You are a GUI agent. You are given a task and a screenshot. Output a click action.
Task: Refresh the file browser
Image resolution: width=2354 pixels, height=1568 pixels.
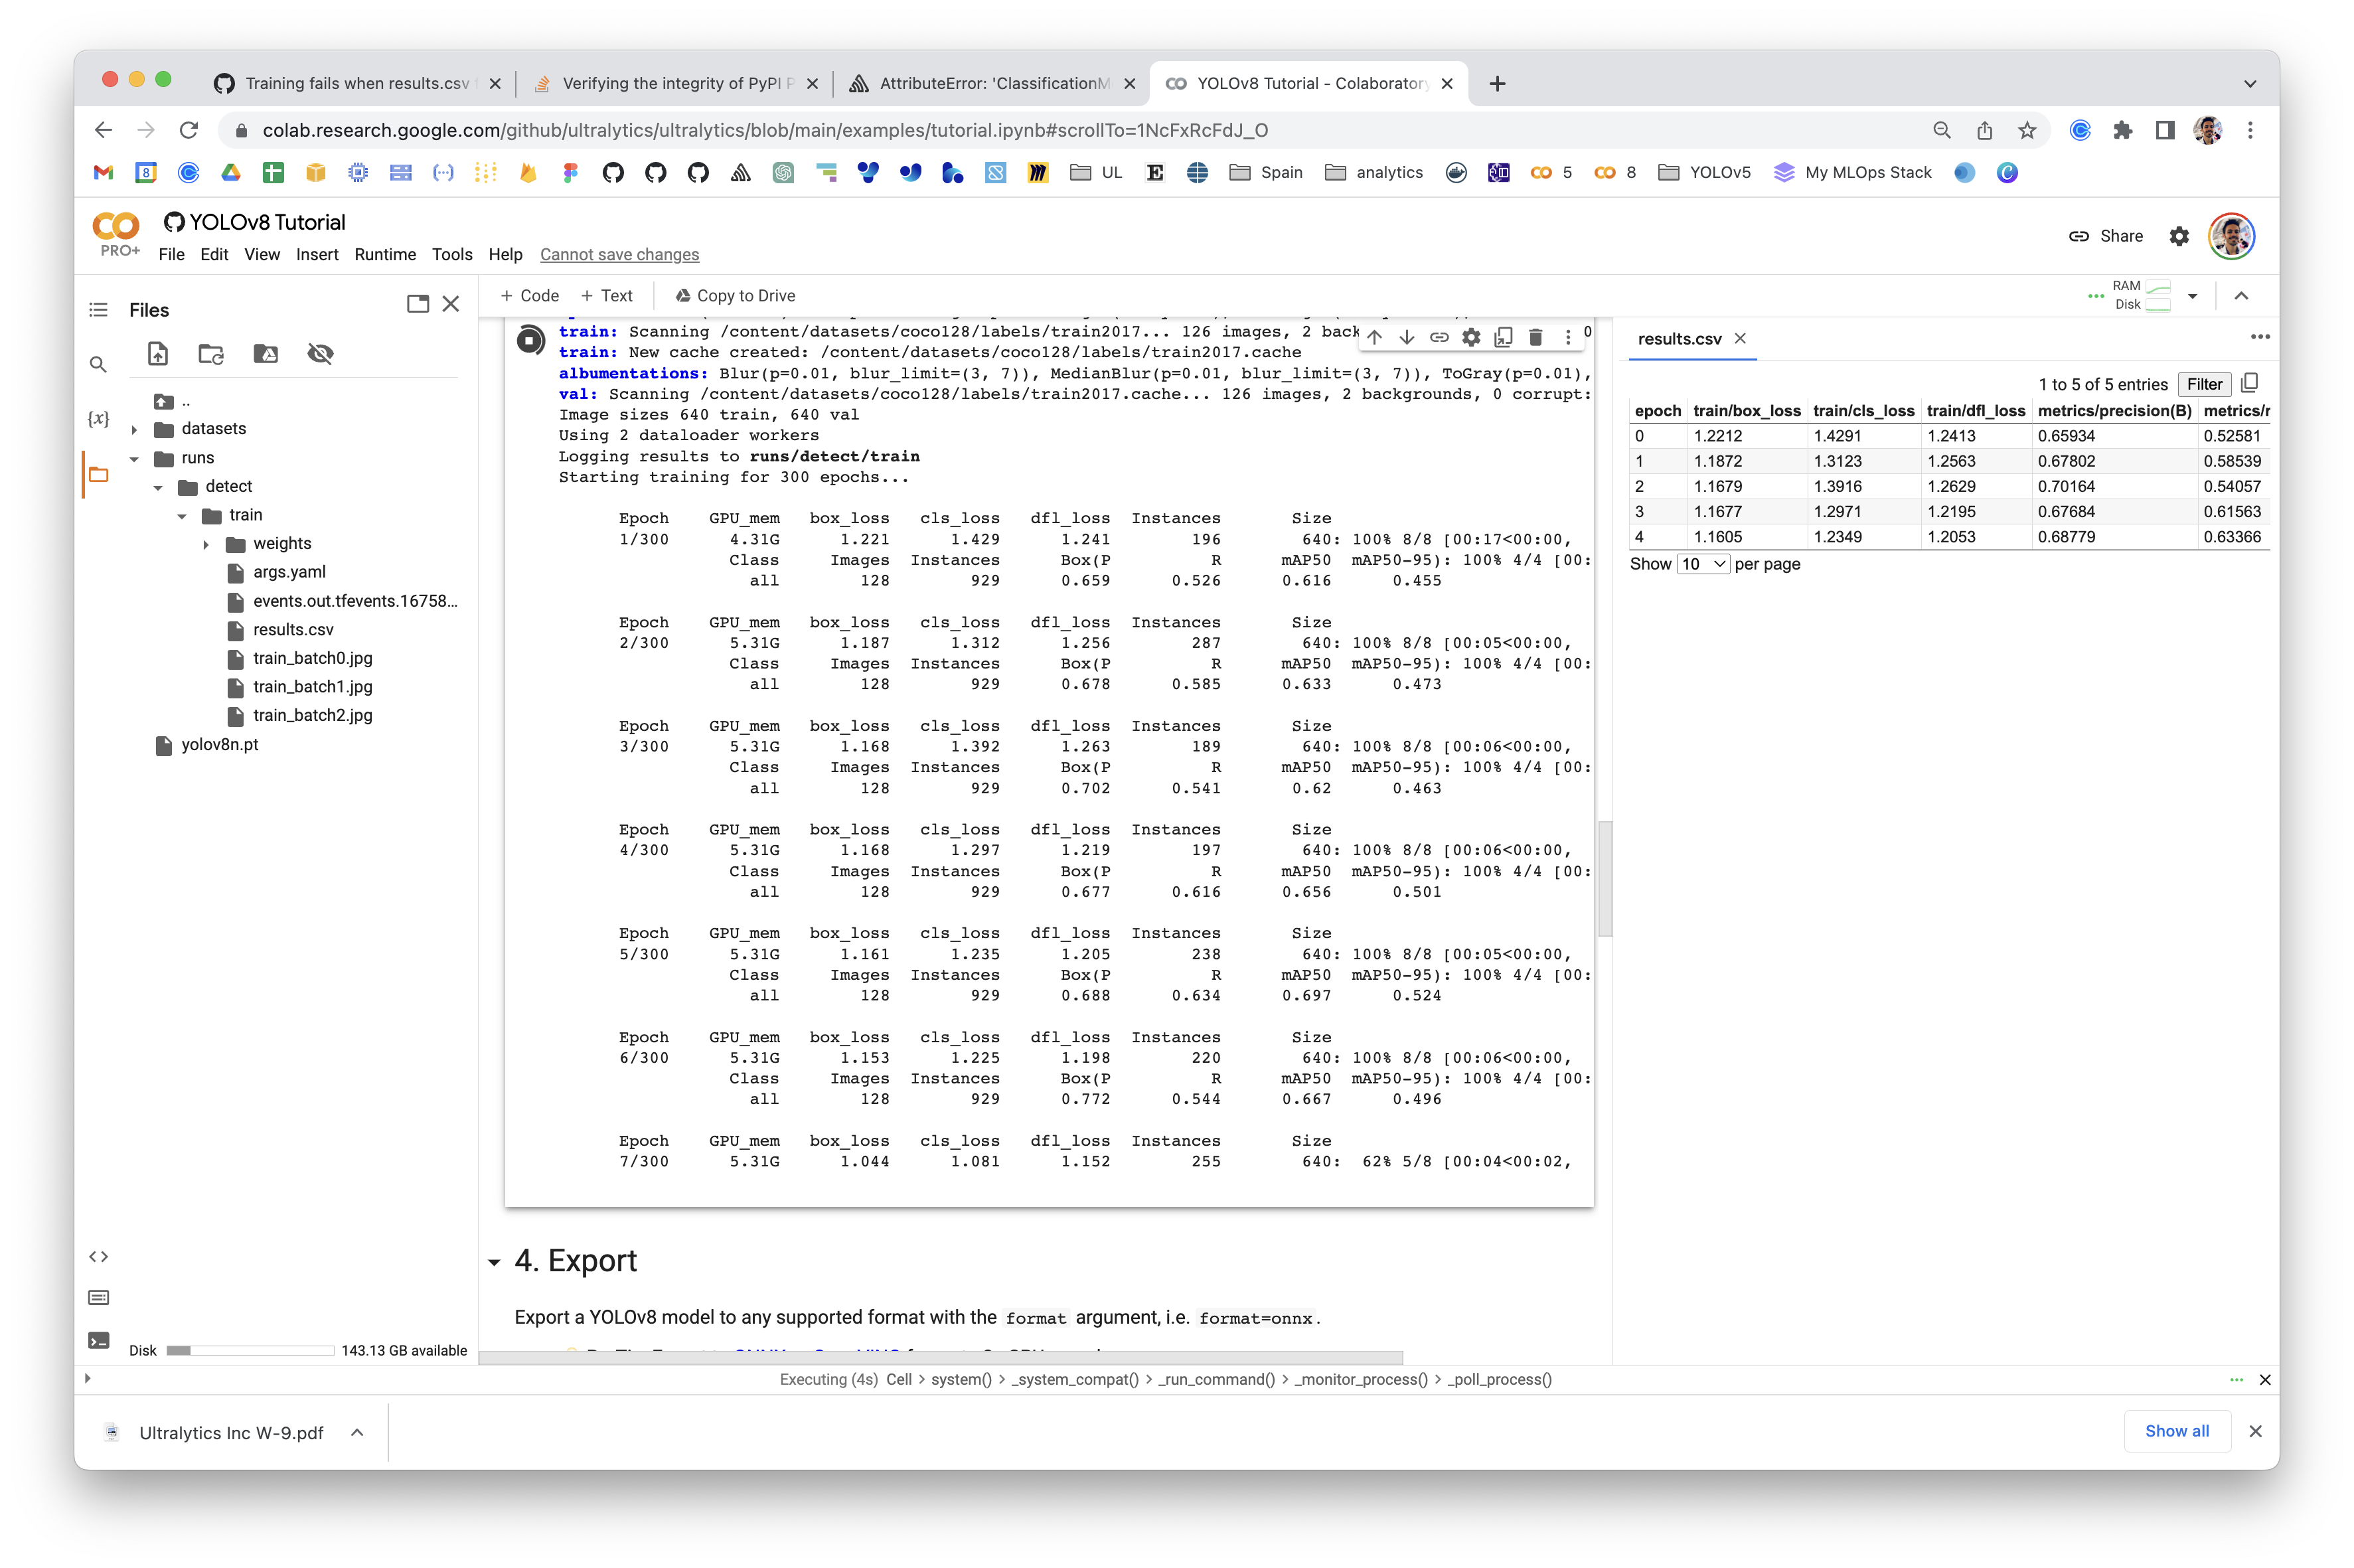pos(211,353)
